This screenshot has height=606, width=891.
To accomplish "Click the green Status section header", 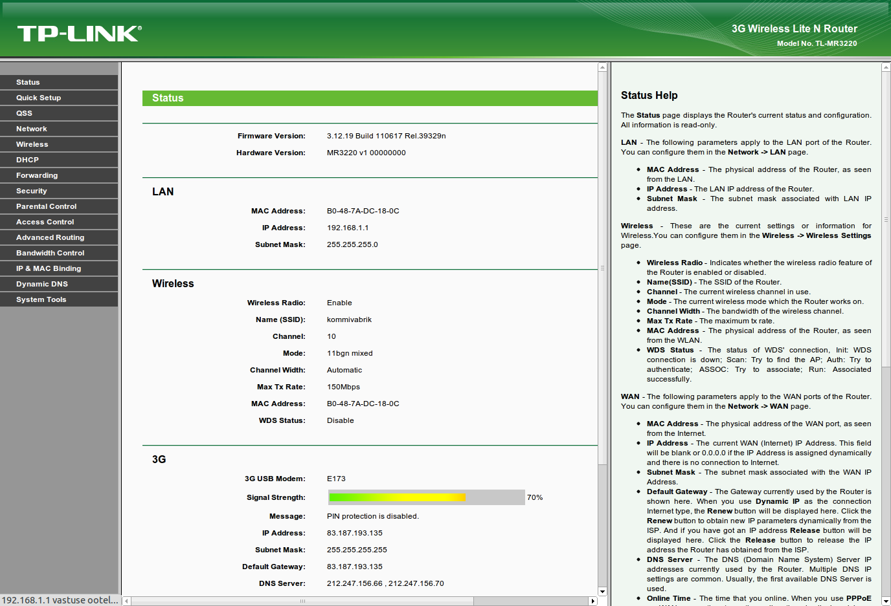I will [x=370, y=98].
